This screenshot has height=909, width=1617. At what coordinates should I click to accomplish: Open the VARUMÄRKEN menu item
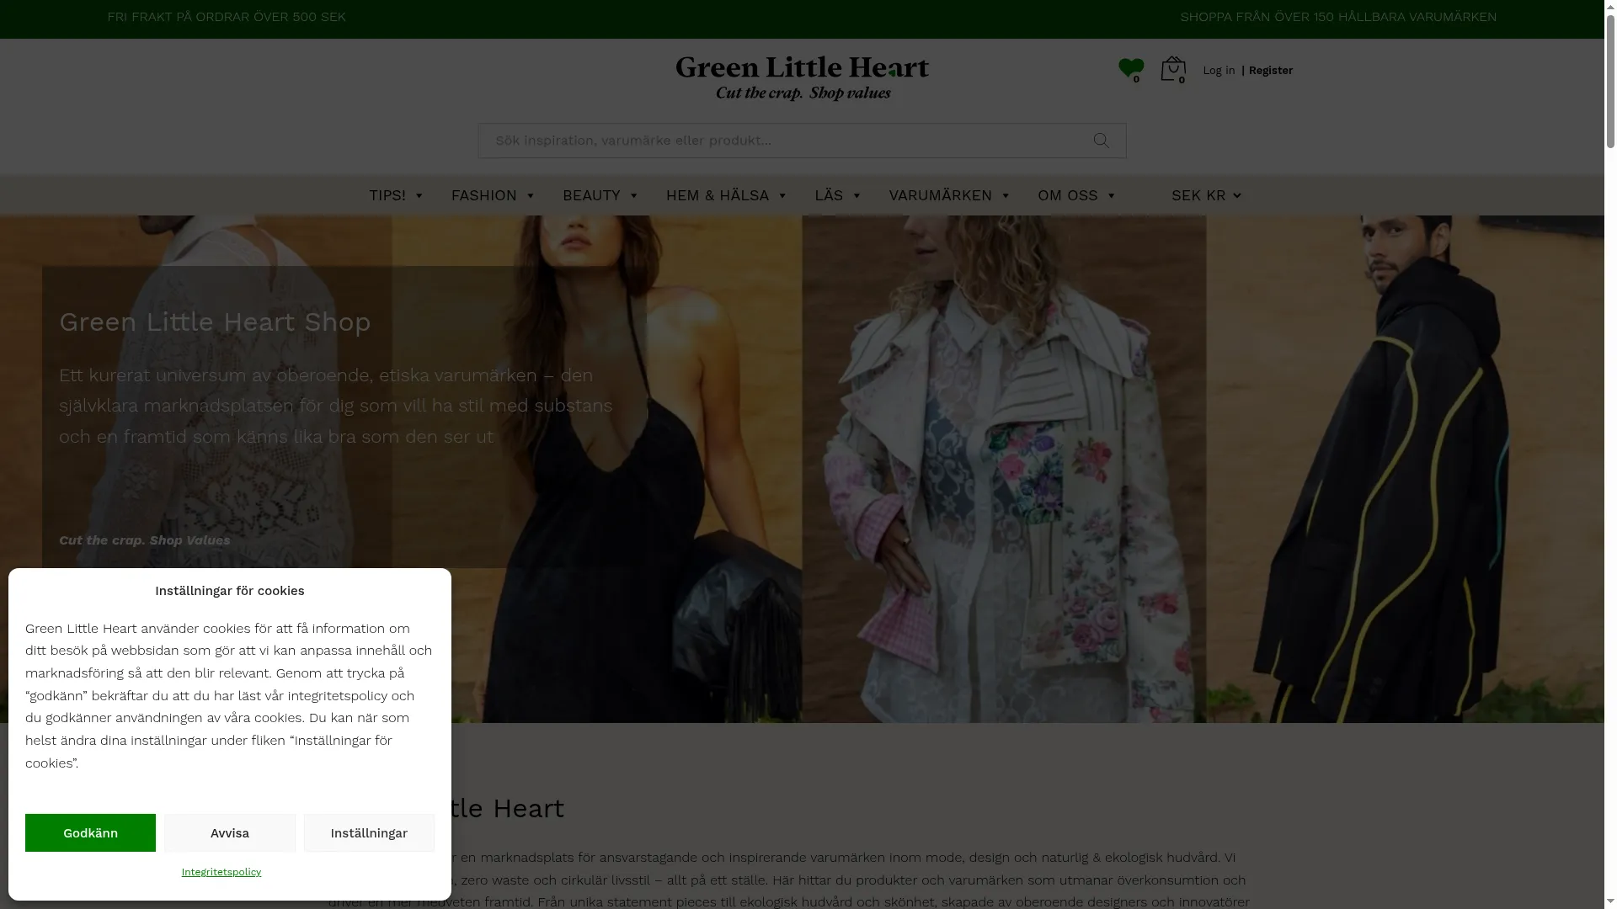pyautogui.click(x=941, y=195)
